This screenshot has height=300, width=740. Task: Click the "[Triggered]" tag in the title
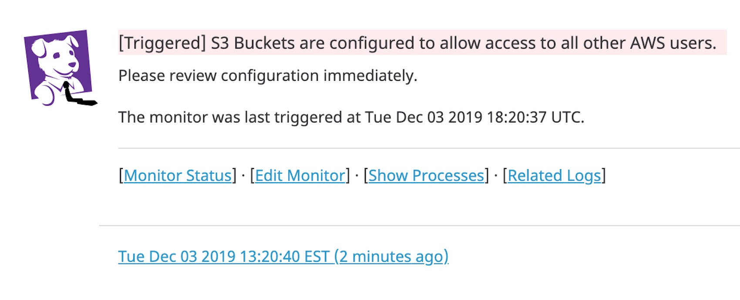162,43
